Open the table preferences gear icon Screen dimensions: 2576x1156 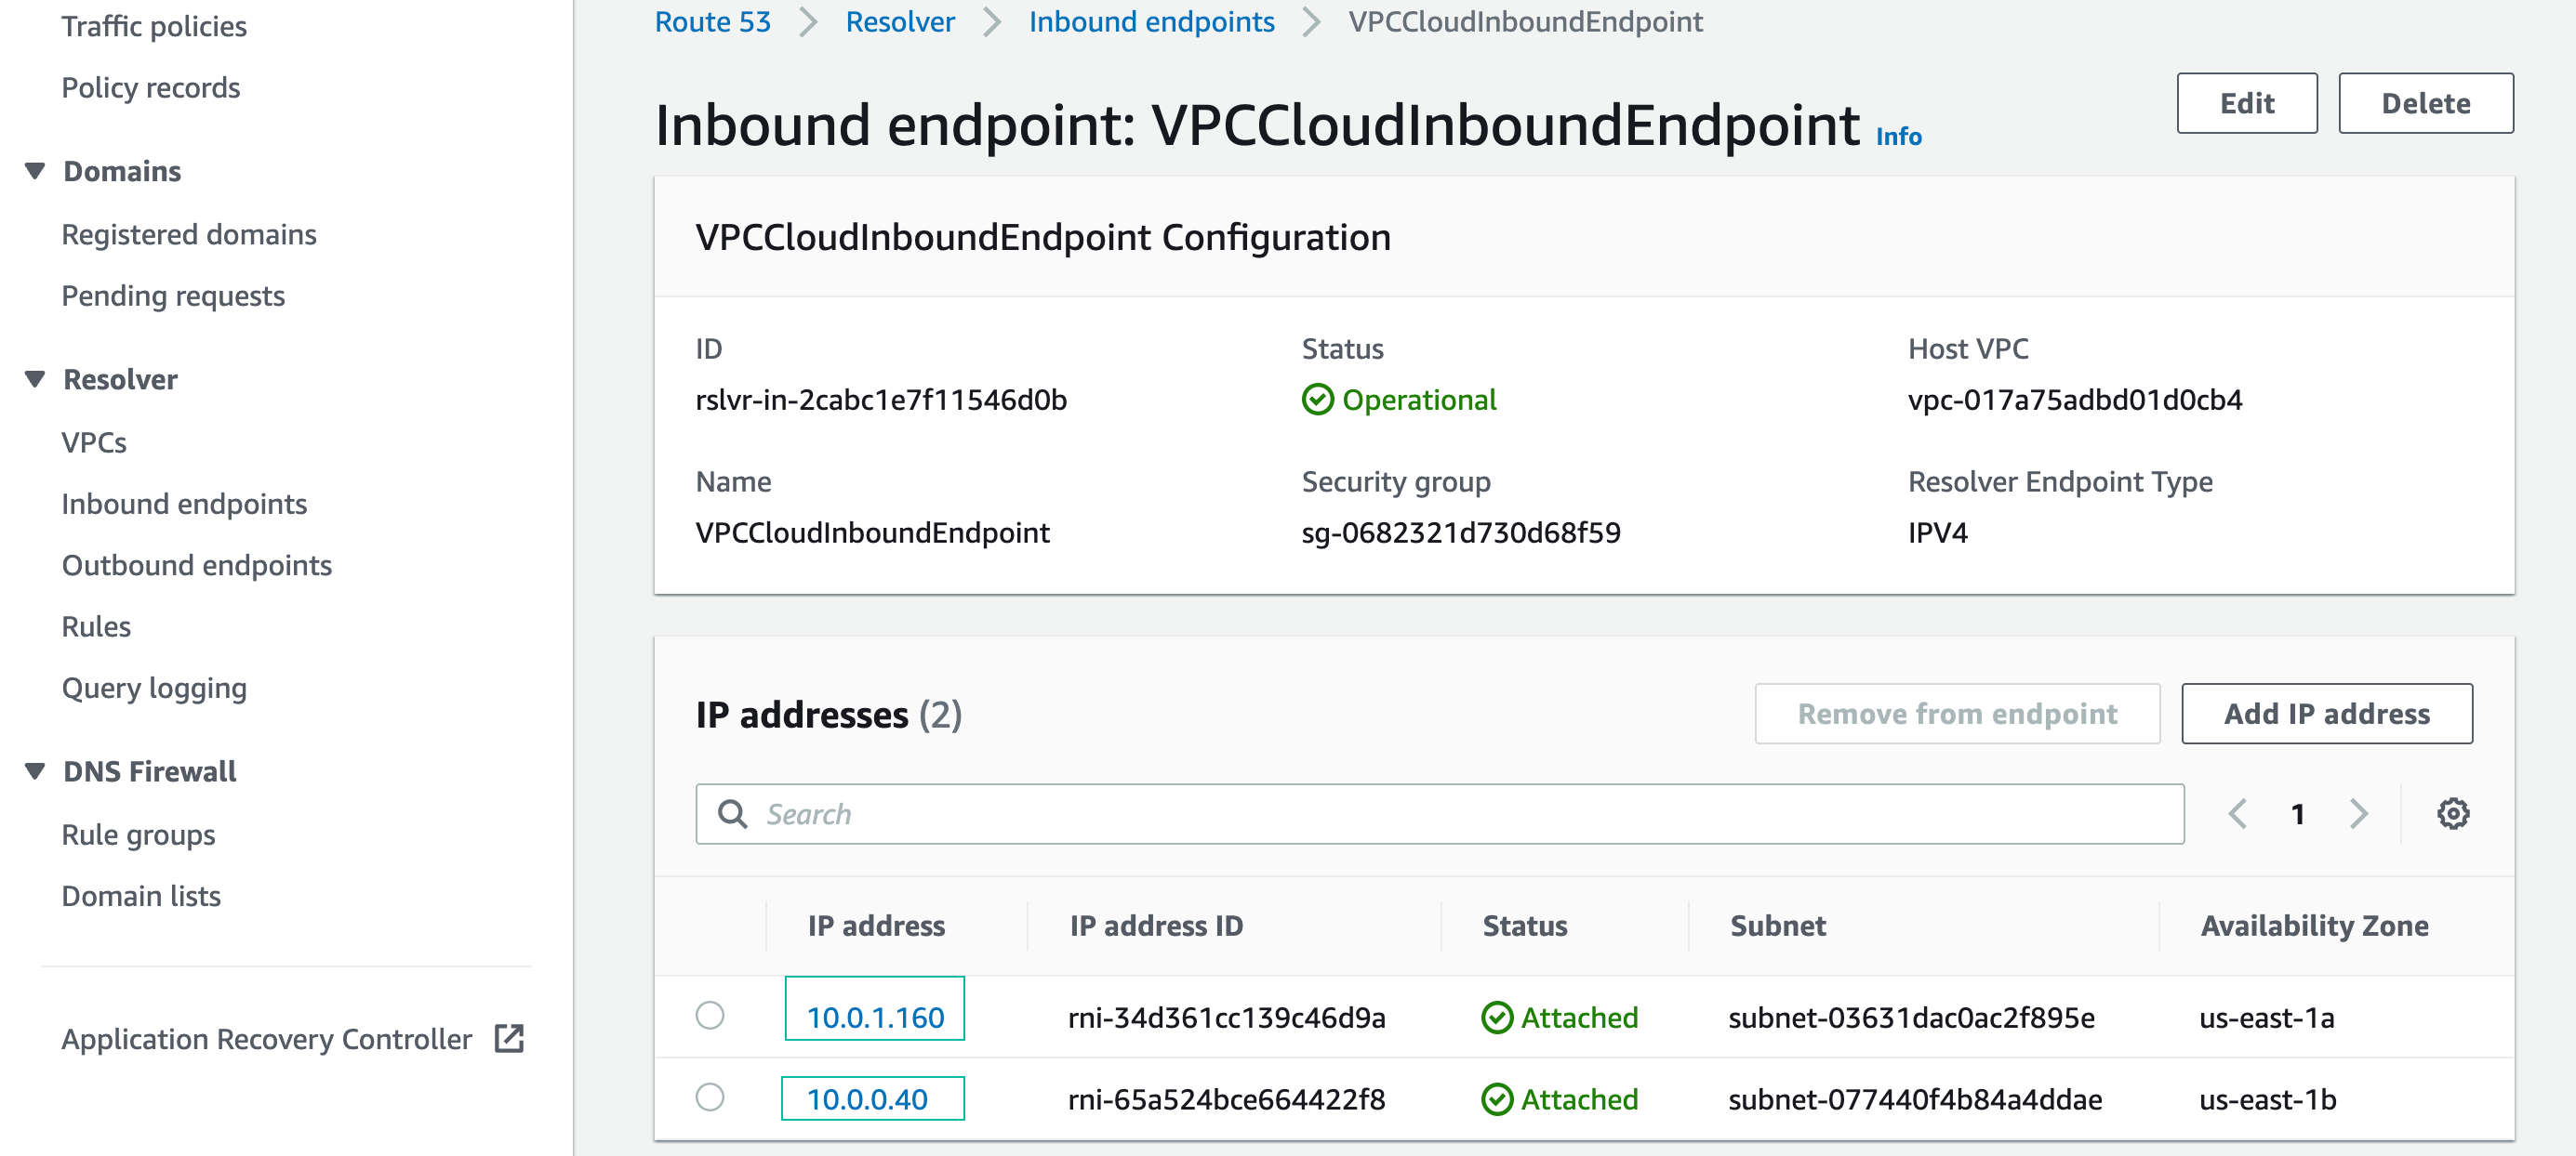tap(2453, 813)
